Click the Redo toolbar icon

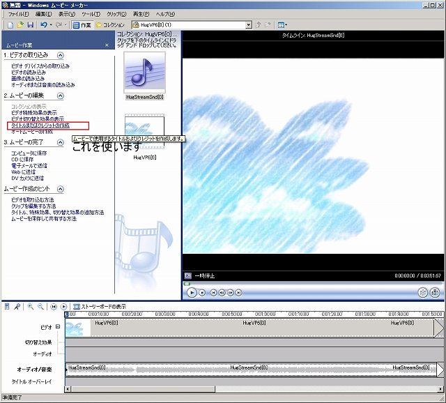pyautogui.click(x=59, y=25)
